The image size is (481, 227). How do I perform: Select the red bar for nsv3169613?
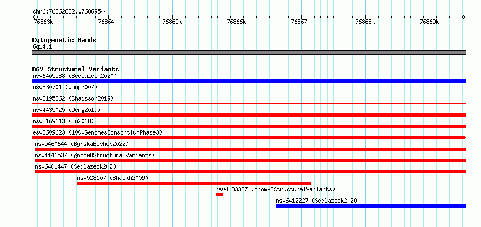249,126
